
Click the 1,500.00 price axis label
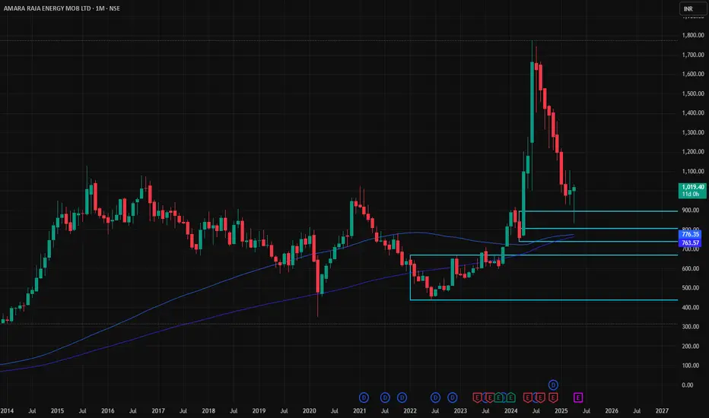click(693, 93)
